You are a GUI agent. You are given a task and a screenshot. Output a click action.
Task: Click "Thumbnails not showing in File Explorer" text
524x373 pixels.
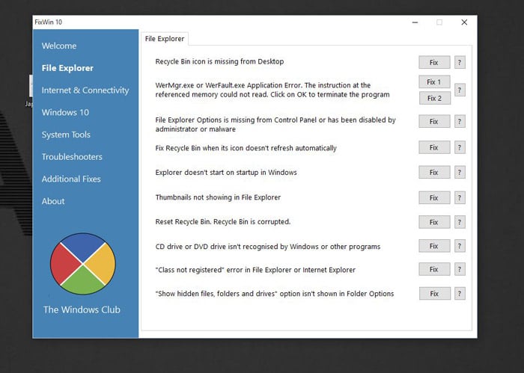[x=218, y=197]
